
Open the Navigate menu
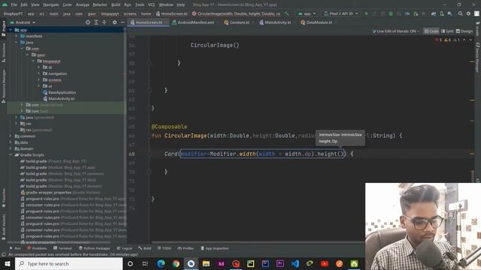pyautogui.click(x=51, y=4)
